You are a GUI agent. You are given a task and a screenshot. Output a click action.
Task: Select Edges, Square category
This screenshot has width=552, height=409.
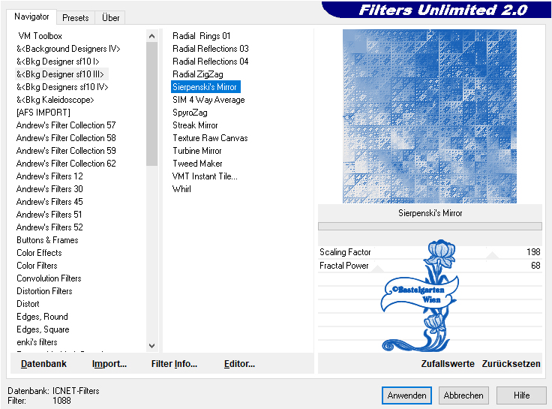[x=43, y=329]
